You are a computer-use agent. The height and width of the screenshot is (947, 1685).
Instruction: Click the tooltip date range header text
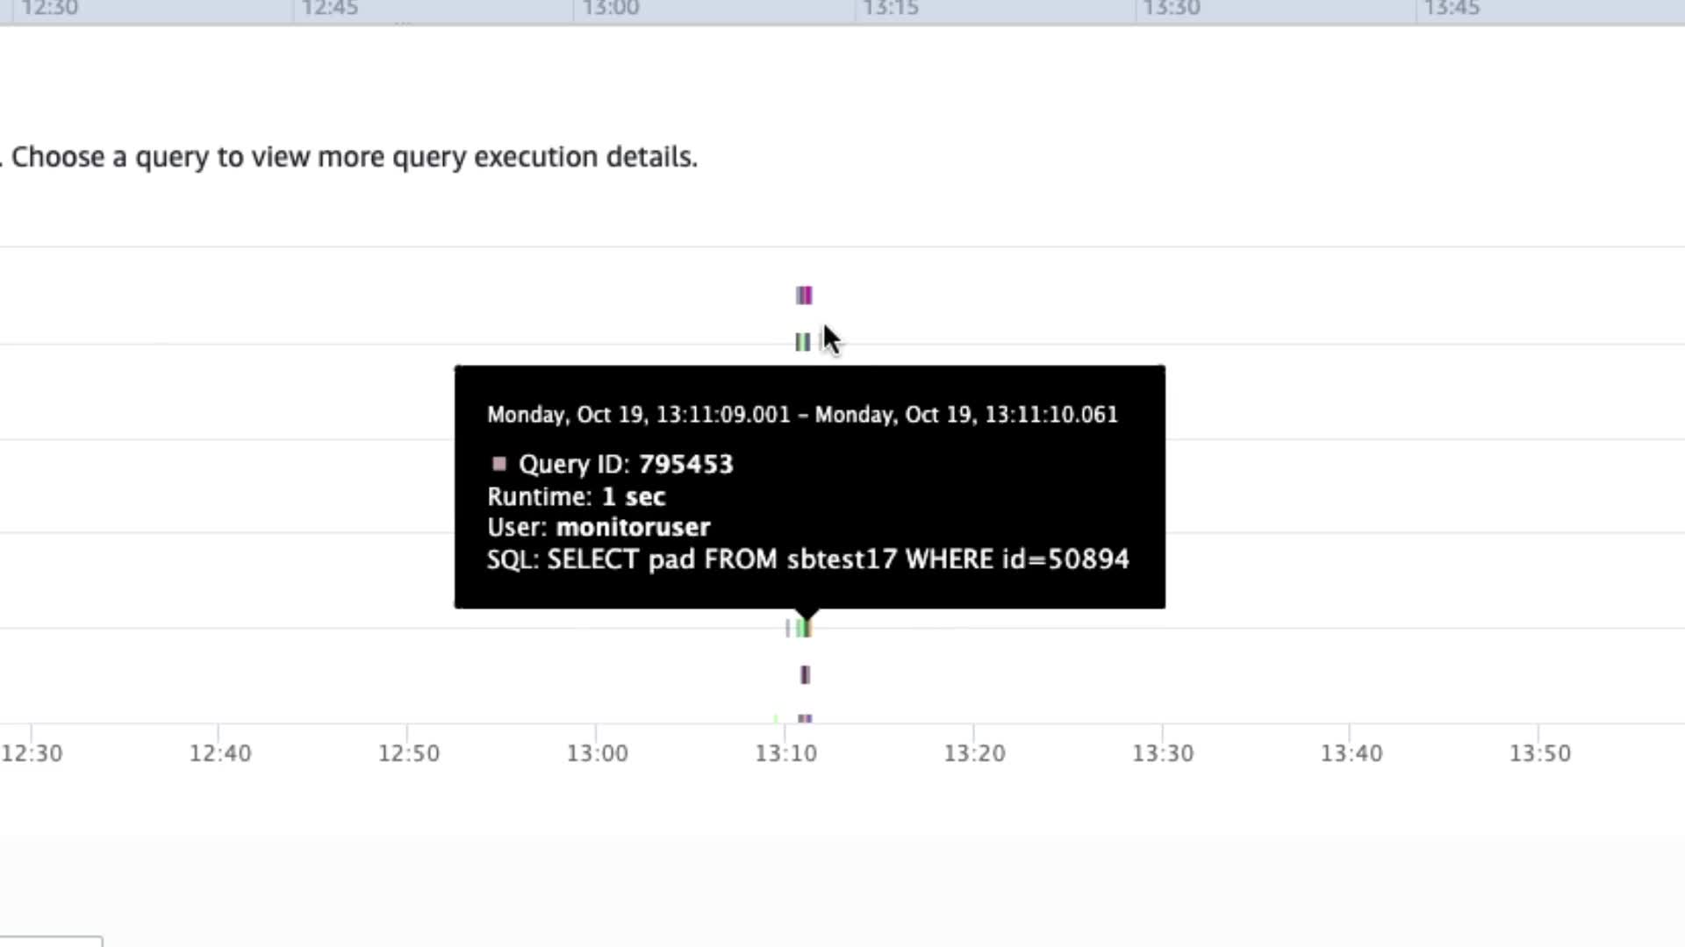tap(802, 415)
